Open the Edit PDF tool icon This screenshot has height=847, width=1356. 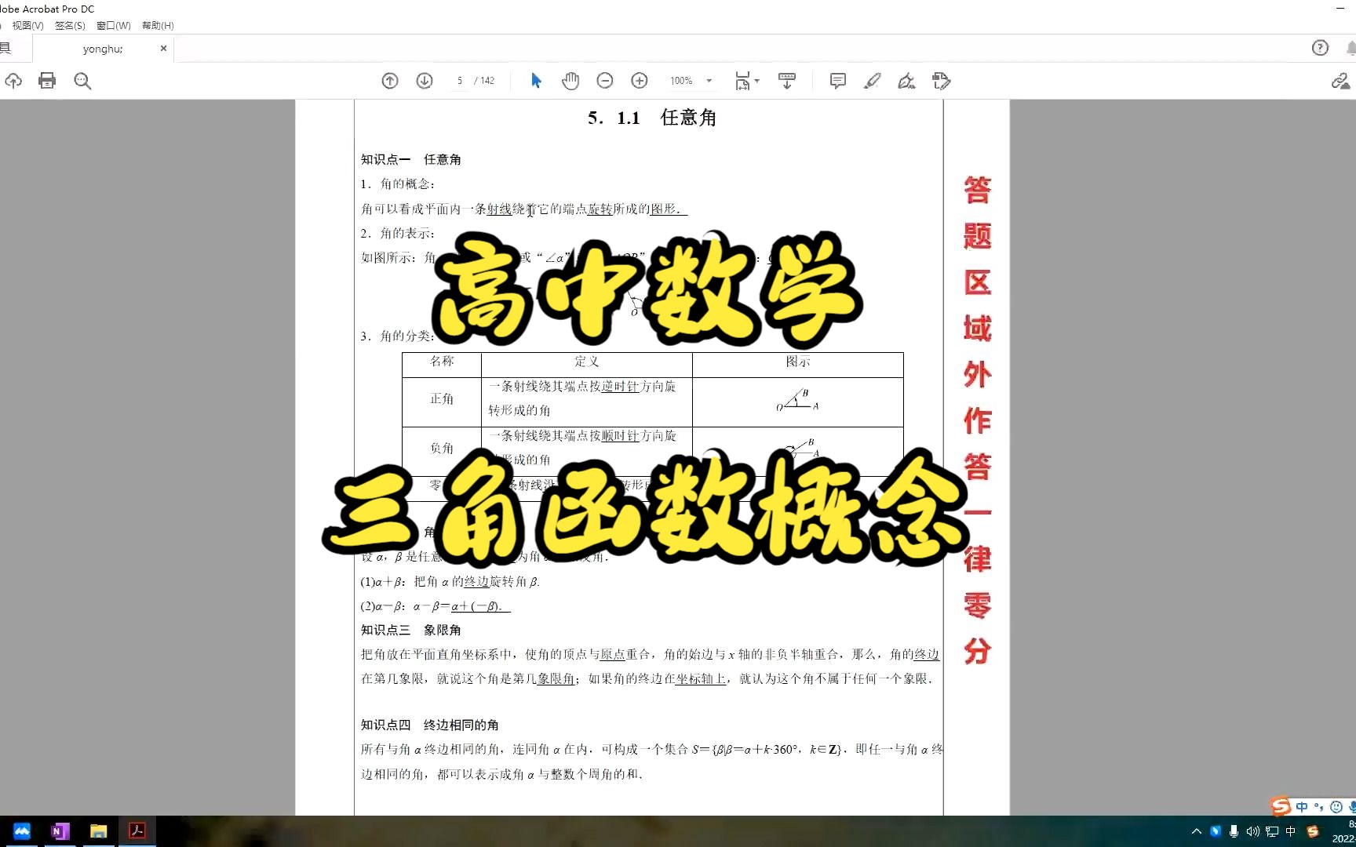pos(941,81)
